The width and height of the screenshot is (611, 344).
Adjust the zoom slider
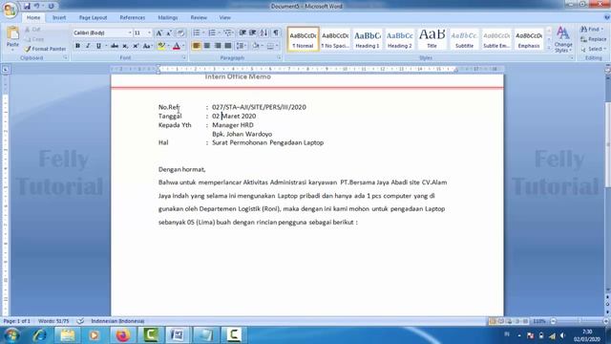pyautogui.click(x=579, y=321)
